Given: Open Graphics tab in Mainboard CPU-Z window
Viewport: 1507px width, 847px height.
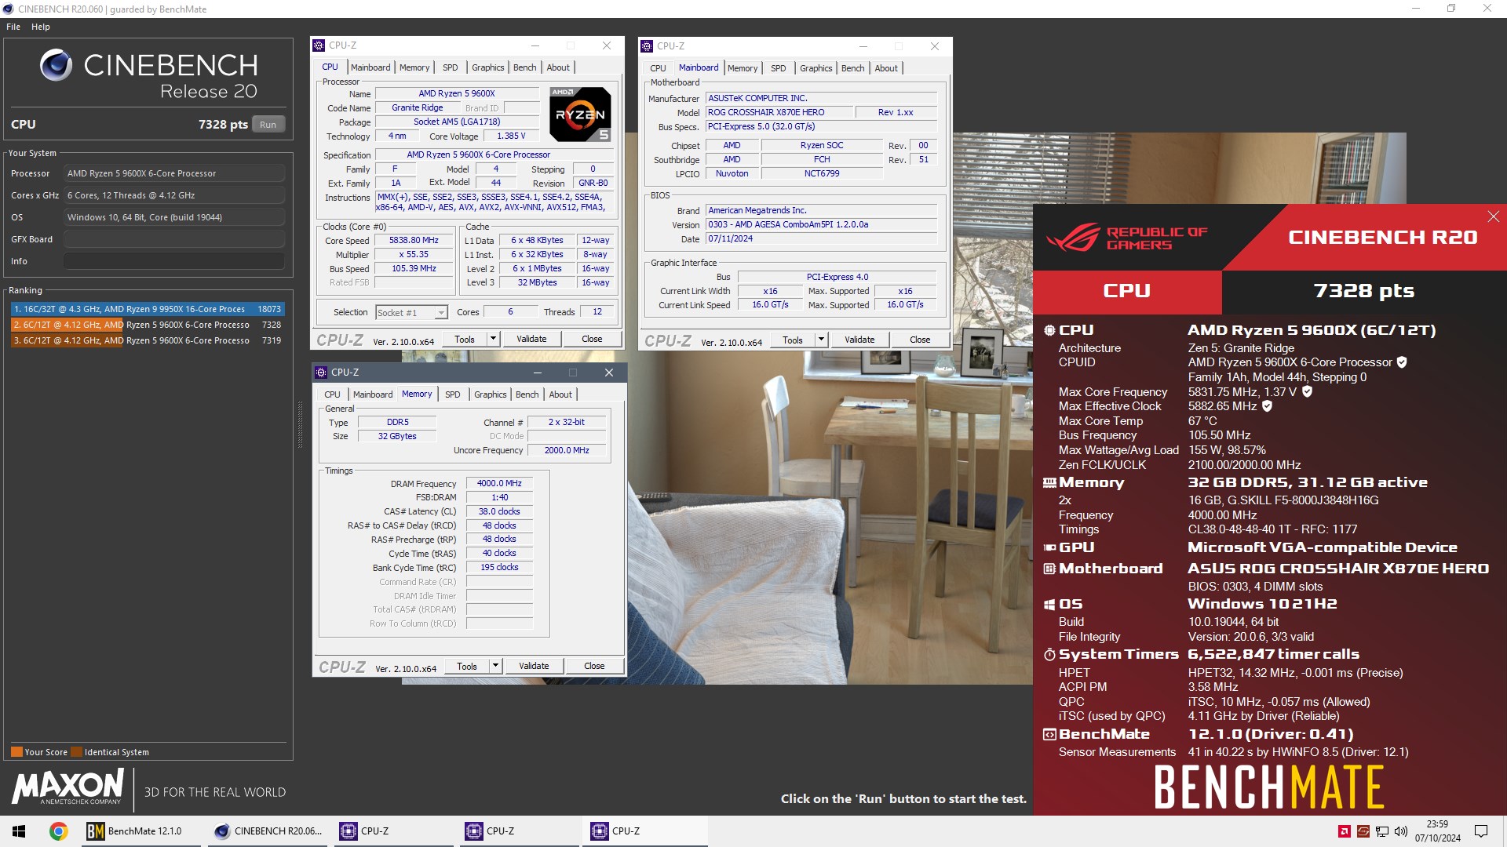Looking at the screenshot, I should [x=816, y=68].
